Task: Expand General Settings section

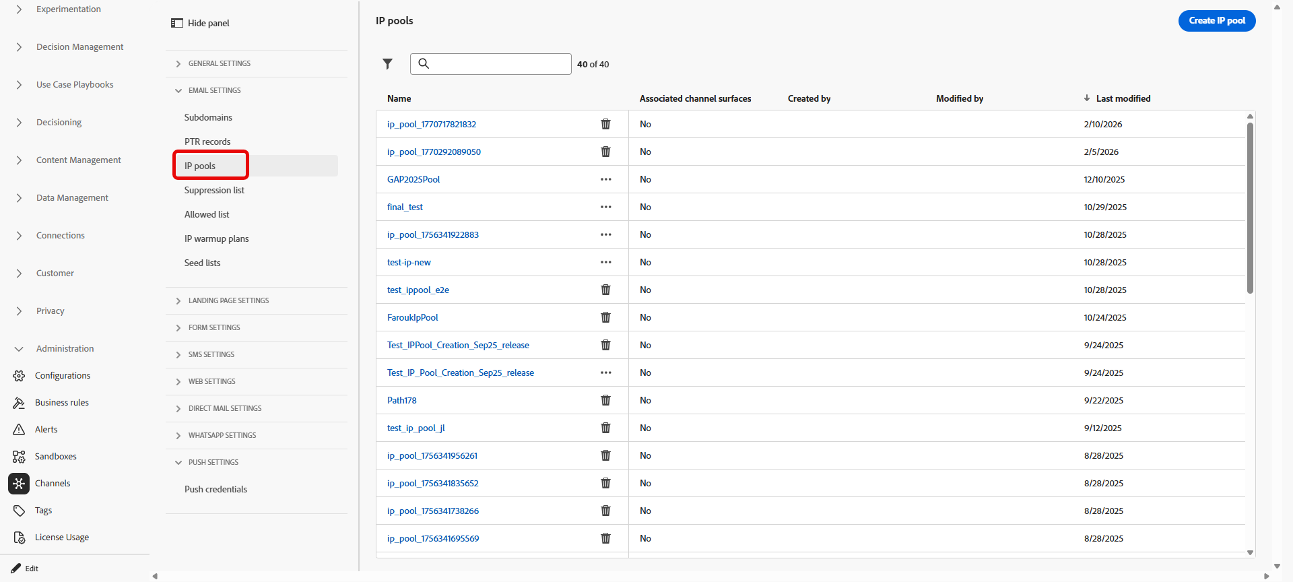Action: click(178, 64)
